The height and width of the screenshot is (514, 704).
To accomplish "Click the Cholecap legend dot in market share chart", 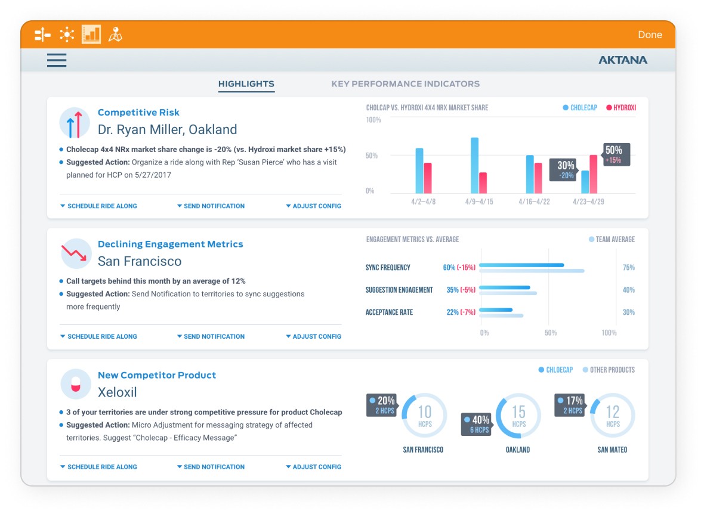I will tap(566, 108).
